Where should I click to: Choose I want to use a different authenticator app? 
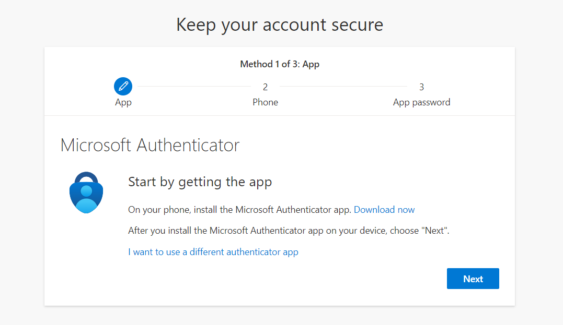213,252
